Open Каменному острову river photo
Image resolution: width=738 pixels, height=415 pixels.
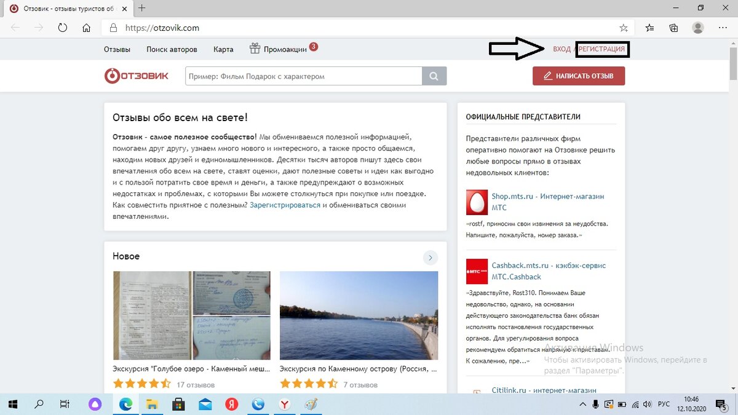[x=359, y=315]
